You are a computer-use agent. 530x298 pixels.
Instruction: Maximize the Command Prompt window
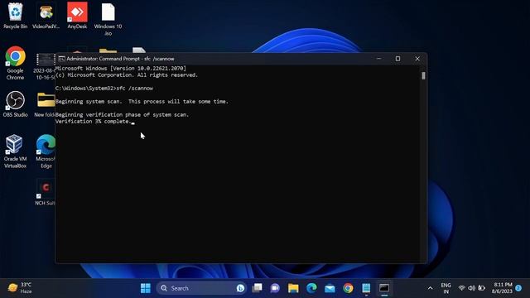[x=397, y=59]
